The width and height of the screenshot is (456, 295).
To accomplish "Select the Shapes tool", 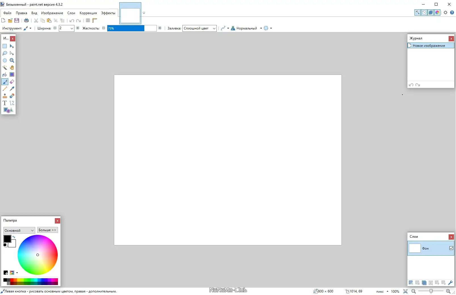I will 8,110.
